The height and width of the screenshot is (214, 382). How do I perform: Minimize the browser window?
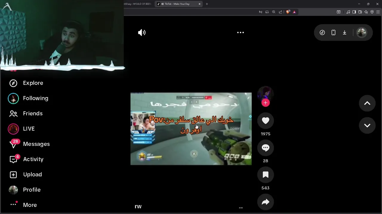point(359,4)
